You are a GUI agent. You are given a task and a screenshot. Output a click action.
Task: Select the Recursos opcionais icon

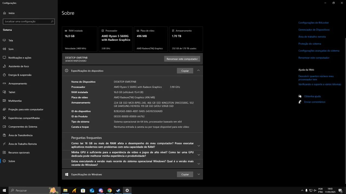[4, 153]
